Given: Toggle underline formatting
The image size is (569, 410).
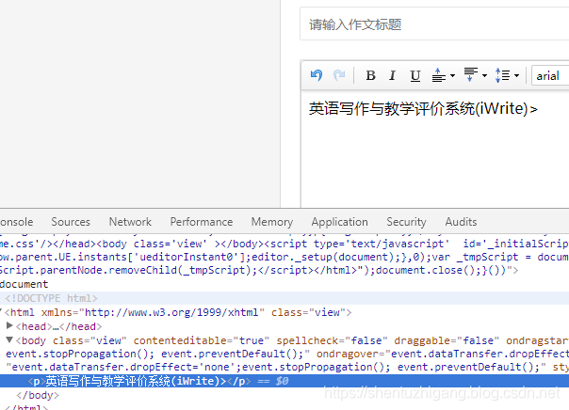Looking at the screenshot, I should click(415, 75).
